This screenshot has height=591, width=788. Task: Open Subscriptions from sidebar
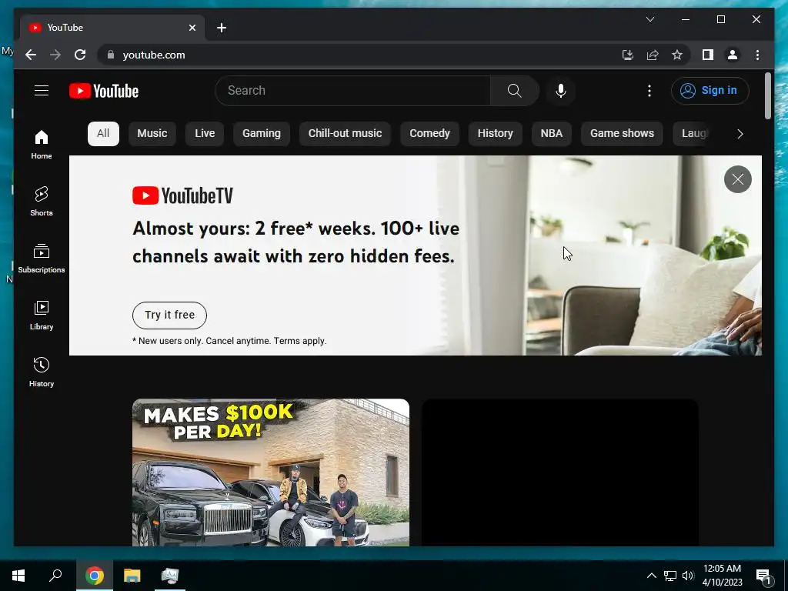[x=42, y=258]
